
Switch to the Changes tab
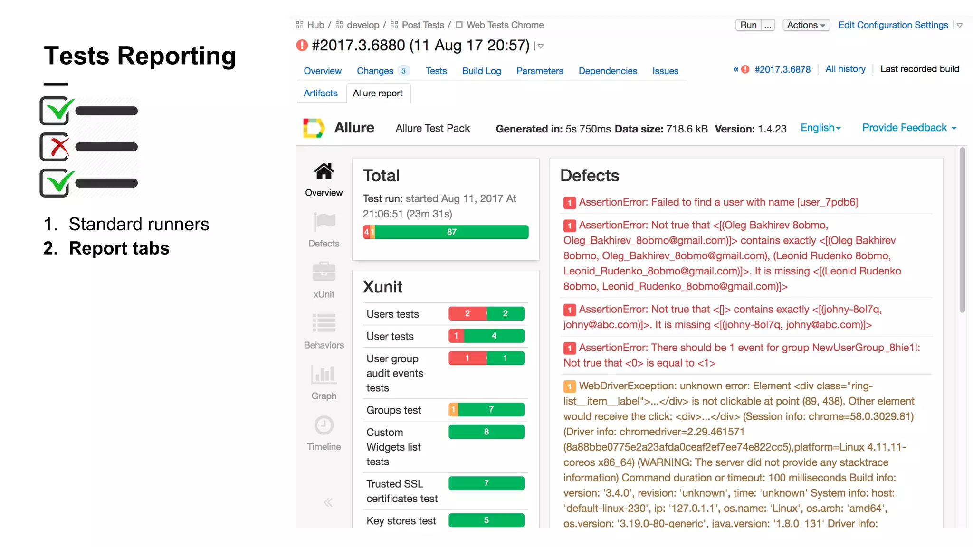(x=375, y=71)
